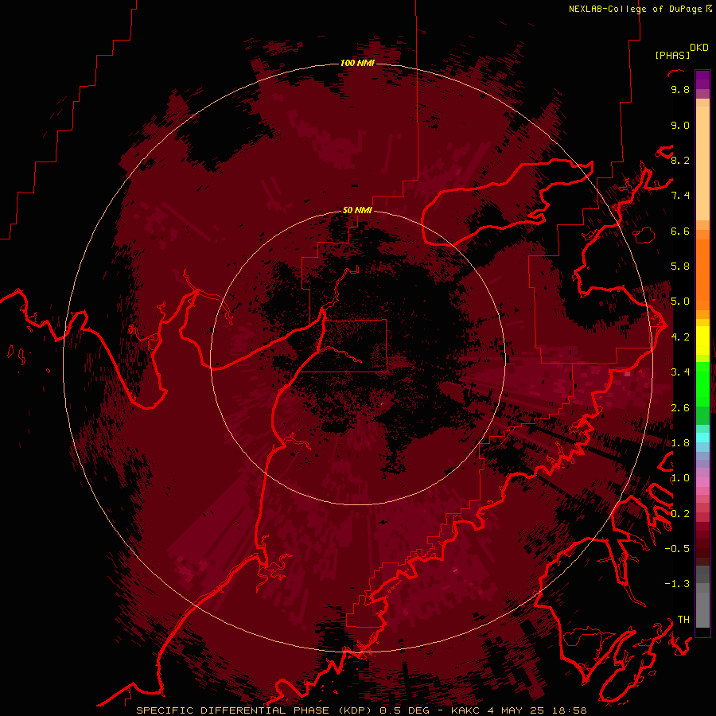Click the KAKC station identifier in the caption
This screenshot has height=716, width=716.
pos(465,710)
